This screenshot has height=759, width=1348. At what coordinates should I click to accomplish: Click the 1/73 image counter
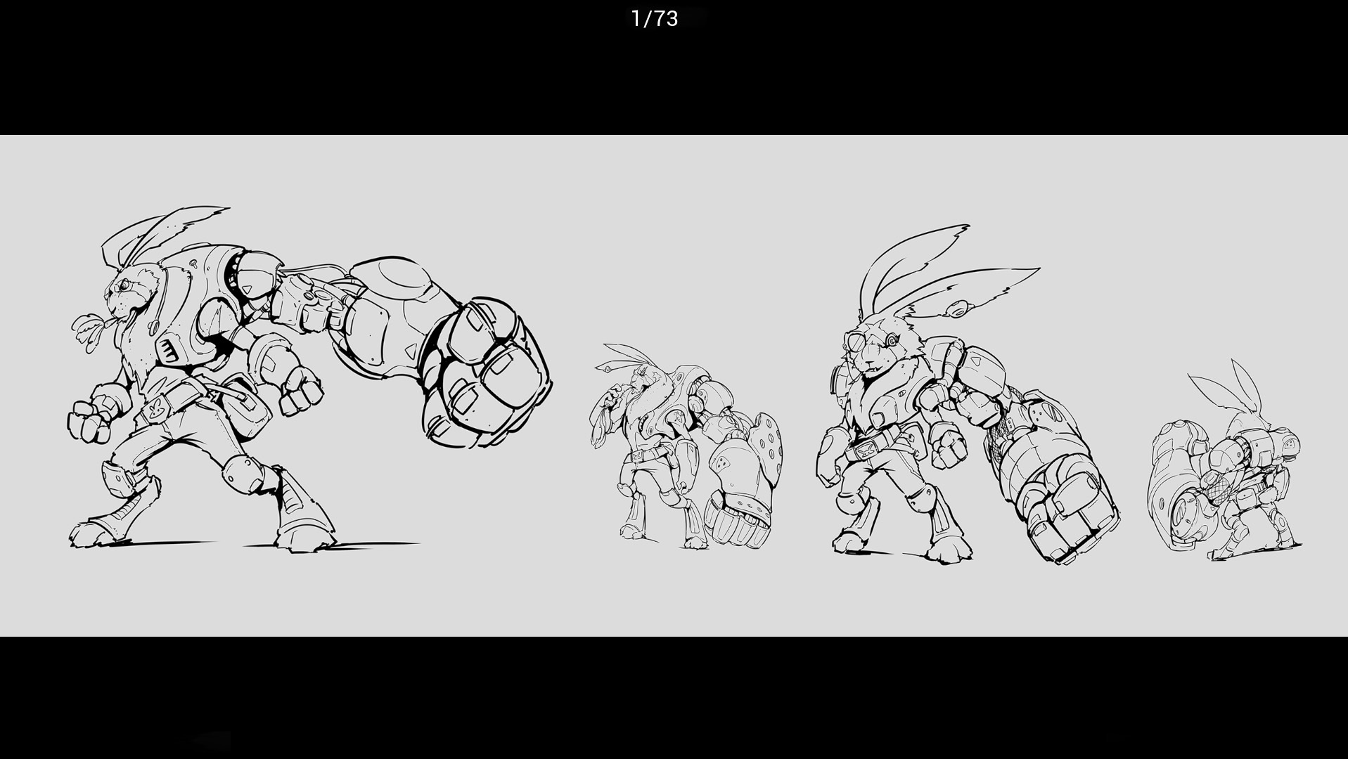point(655,18)
